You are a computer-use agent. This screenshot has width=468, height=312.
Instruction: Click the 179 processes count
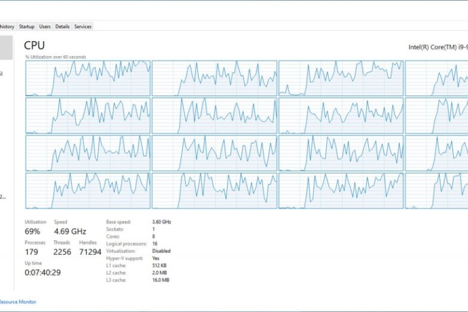tap(31, 252)
